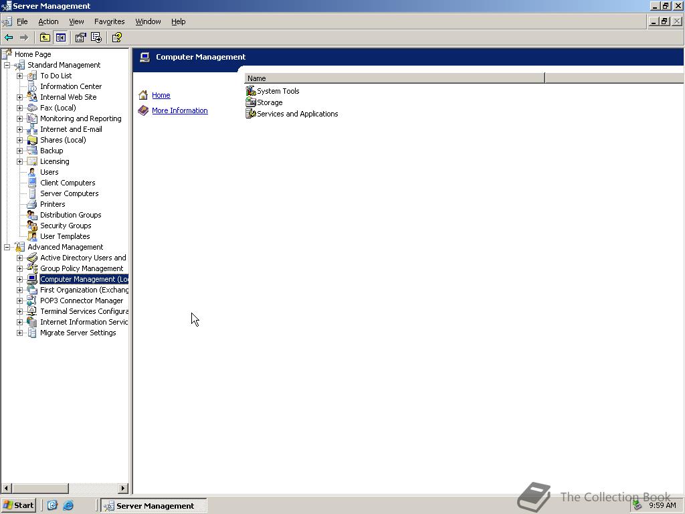Click the tree scrollbar left arrow
This screenshot has height=514, width=685.
coord(7,488)
